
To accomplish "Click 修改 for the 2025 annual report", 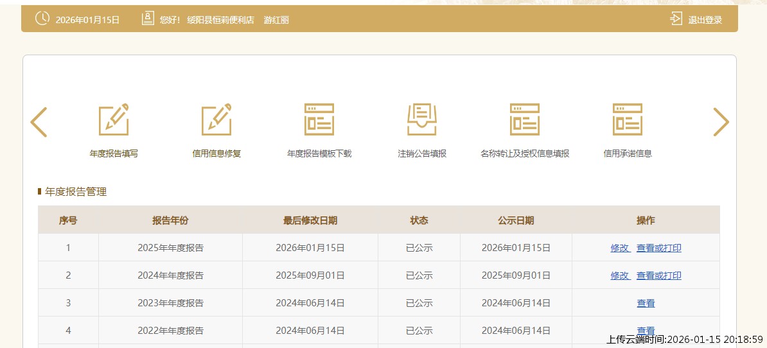I will (x=619, y=248).
